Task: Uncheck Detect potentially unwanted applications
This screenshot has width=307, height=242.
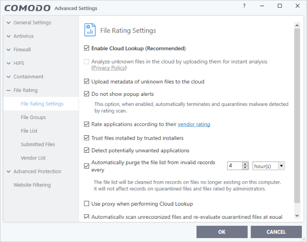Action: tap(86, 151)
